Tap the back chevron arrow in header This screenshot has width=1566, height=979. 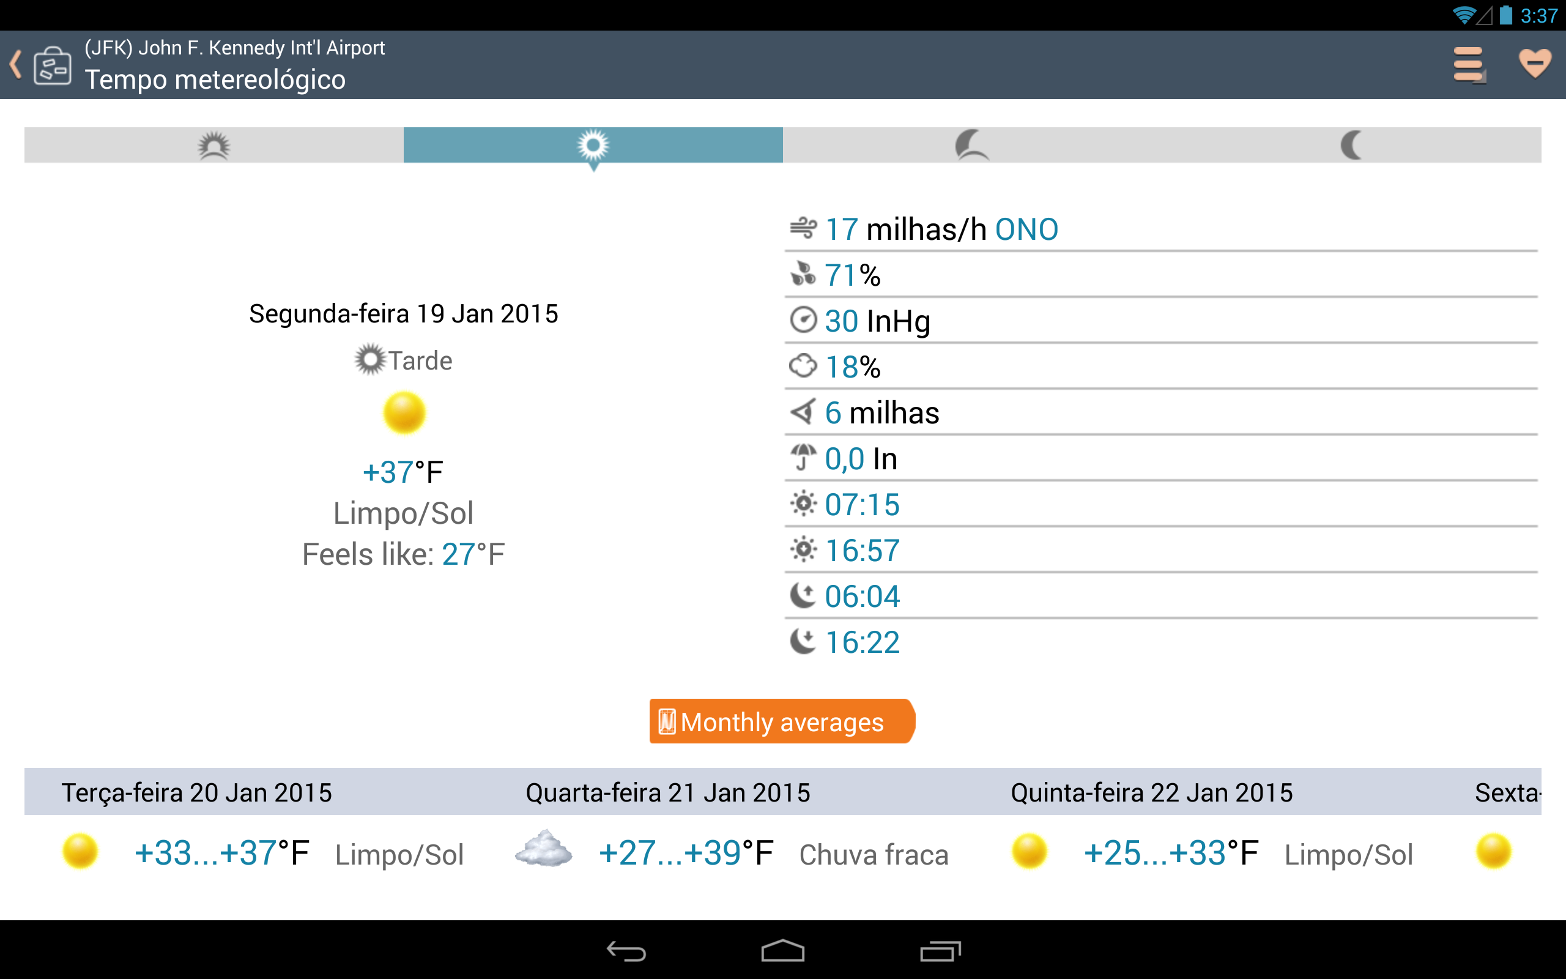tap(16, 65)
